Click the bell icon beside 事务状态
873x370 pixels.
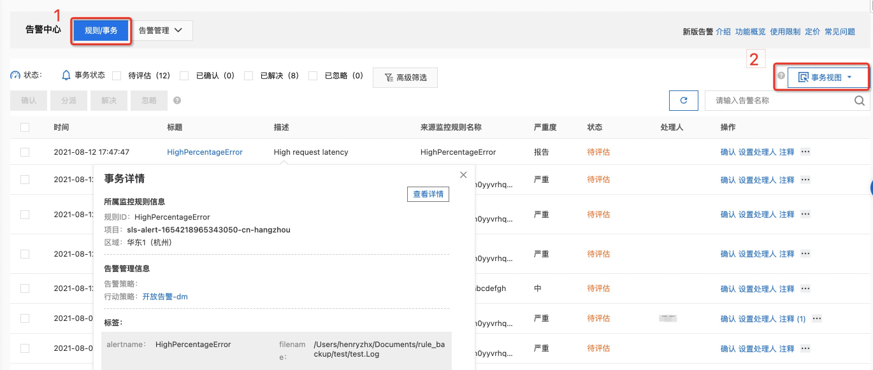click(66, 76)
